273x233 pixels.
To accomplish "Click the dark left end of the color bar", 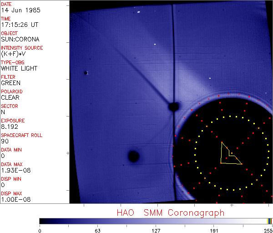I will [42, 221].
